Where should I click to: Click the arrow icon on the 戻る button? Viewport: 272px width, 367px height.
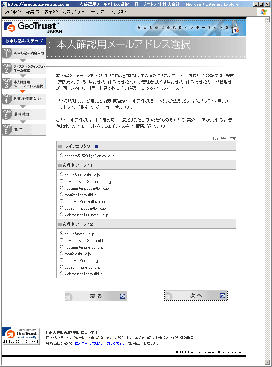pyautogui.click(x=122, y=296)
